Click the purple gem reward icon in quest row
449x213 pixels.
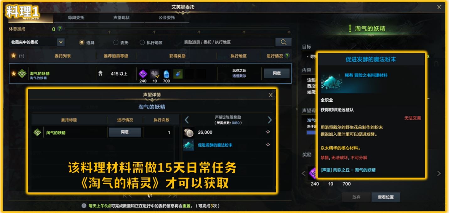[x=143, y=74]
